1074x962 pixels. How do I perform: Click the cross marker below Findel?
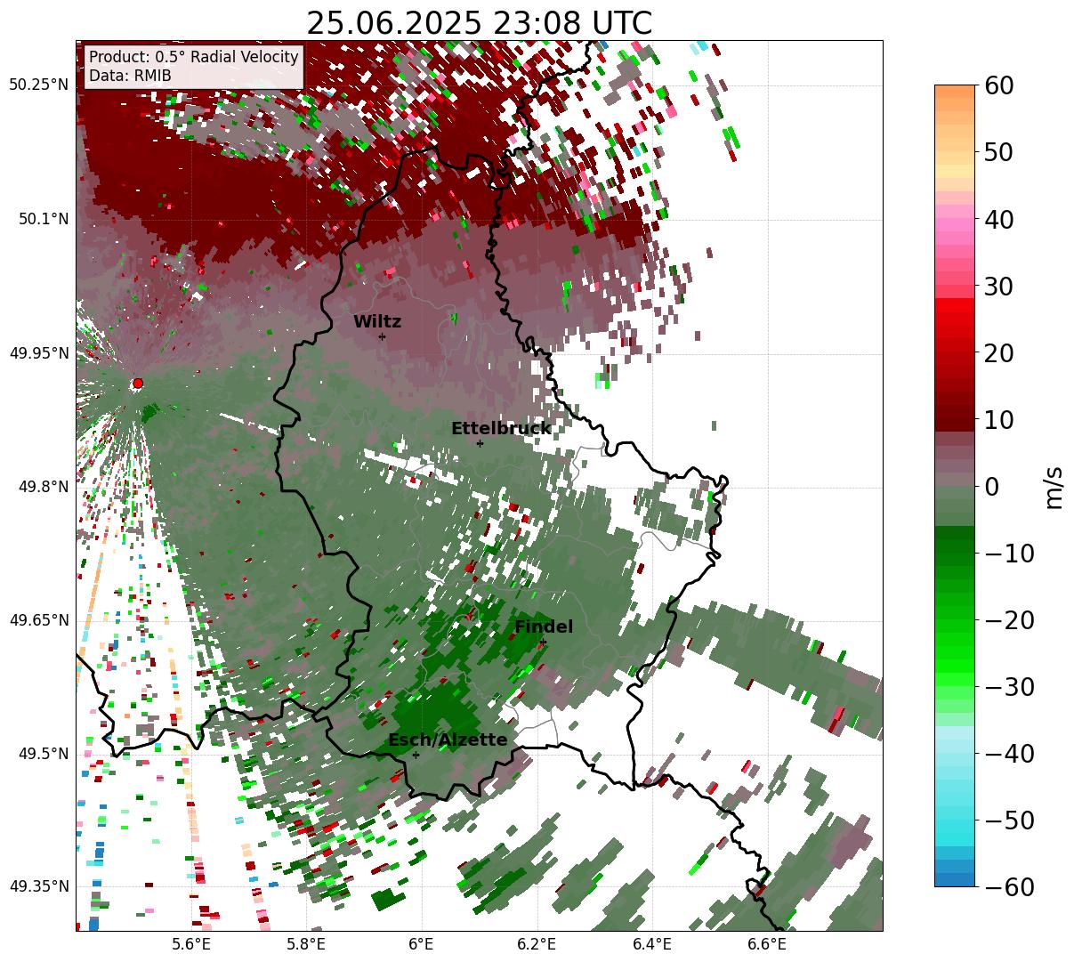coord(543,643)
